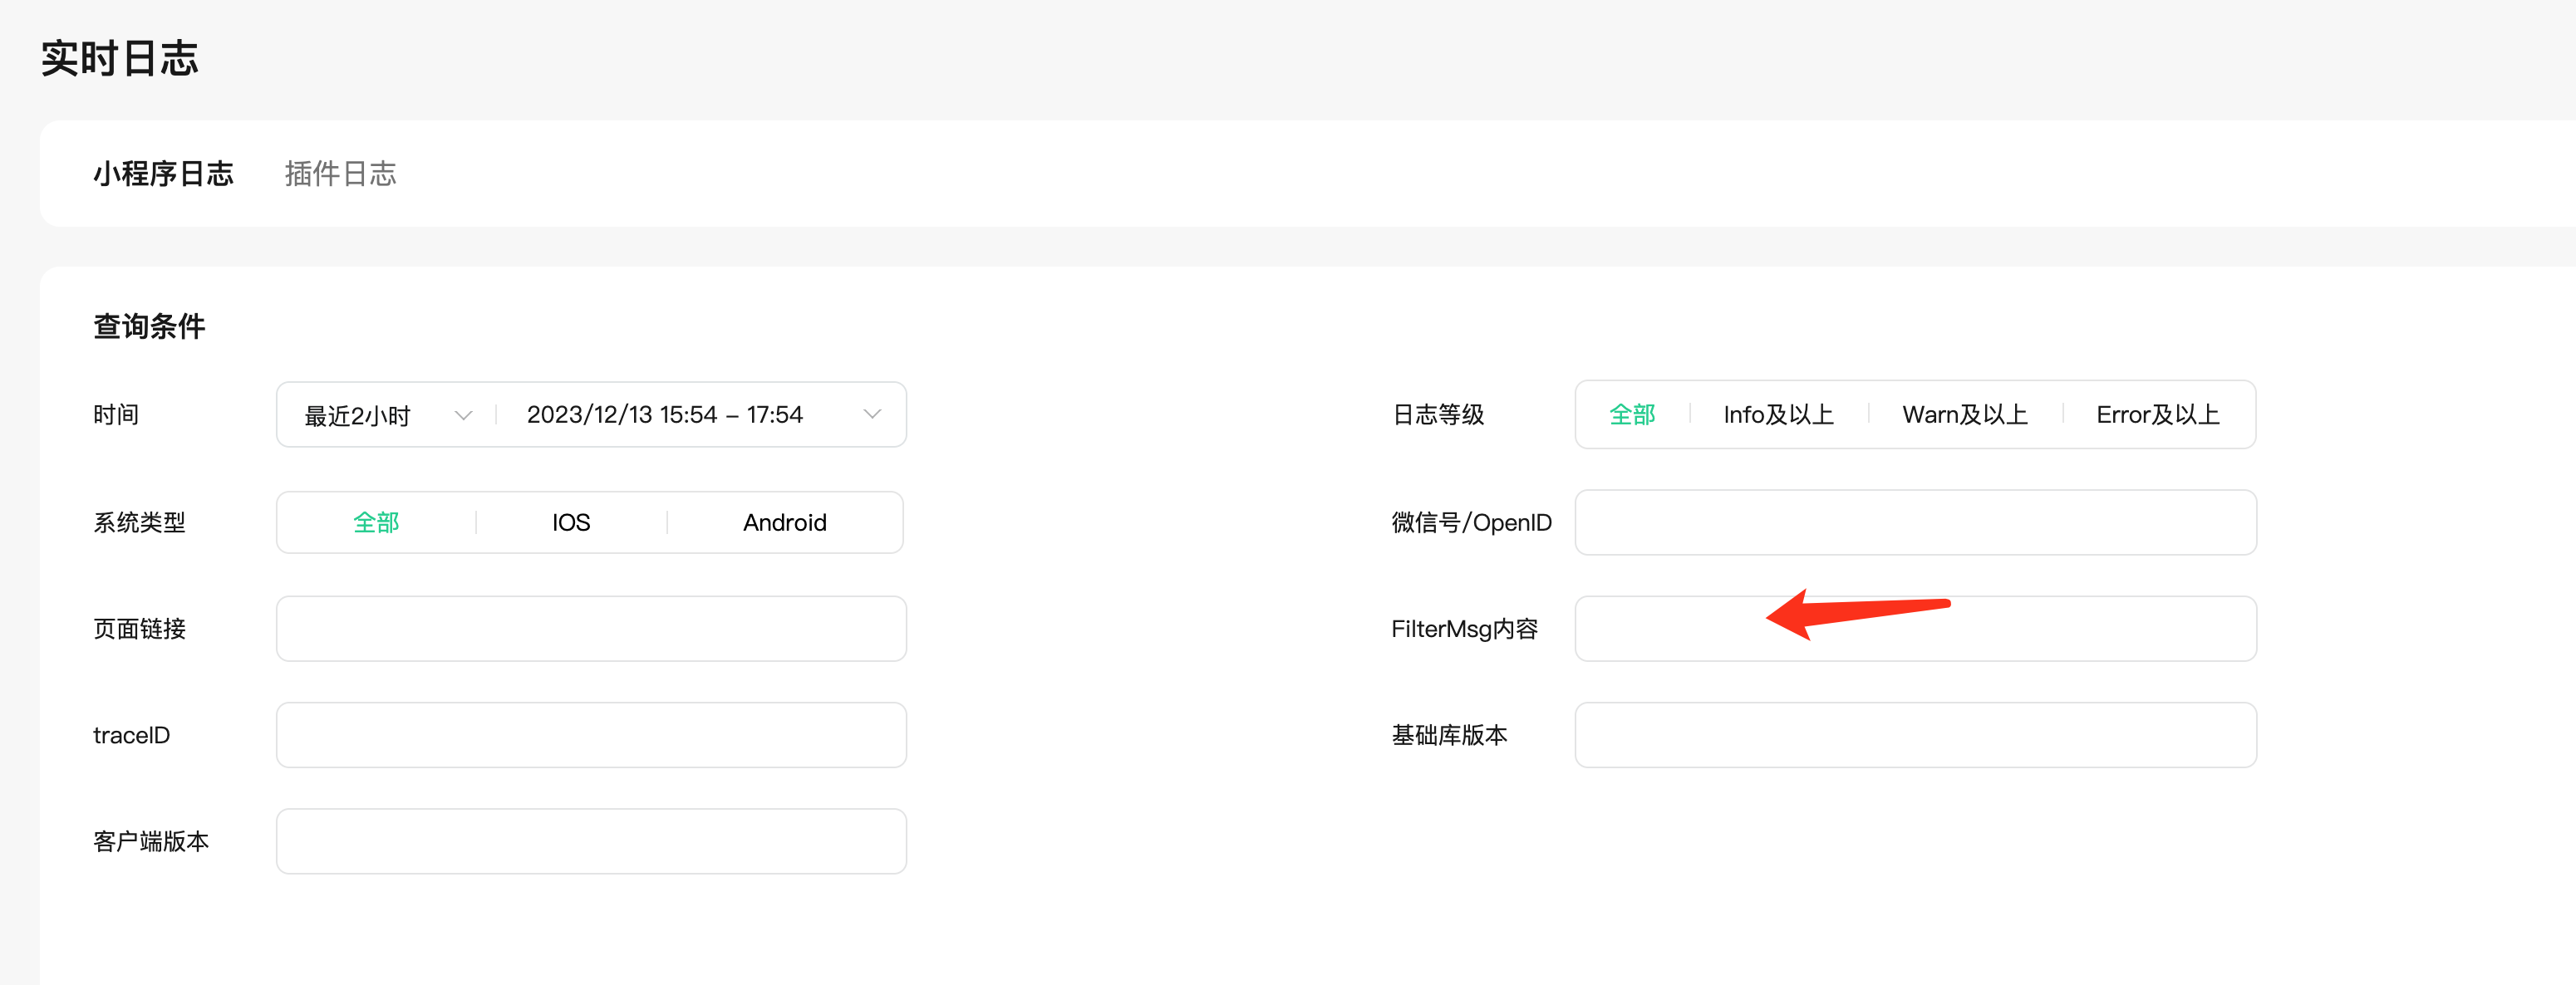Focus the 客户端版本 input field
2576x985 pixels.
tap(591, 841)
